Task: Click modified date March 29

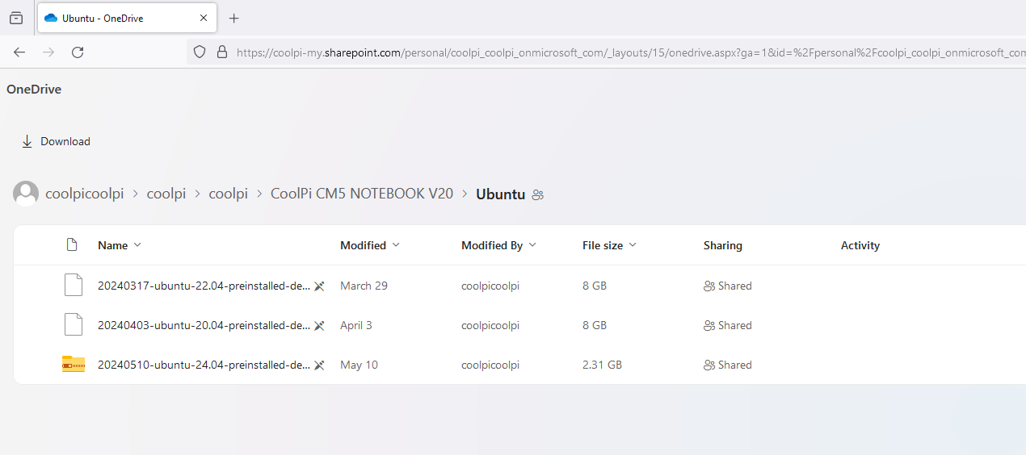Action: click(364, 286)
